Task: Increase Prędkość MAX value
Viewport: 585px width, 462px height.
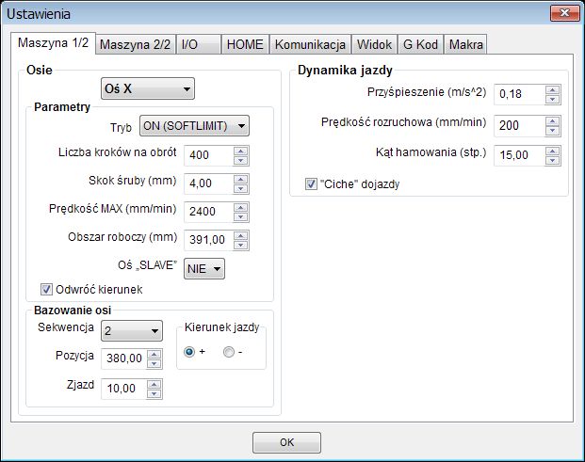Action: 241,208
